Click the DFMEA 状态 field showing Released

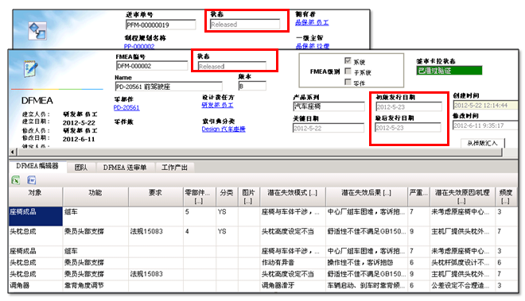[x=231, y=66]
